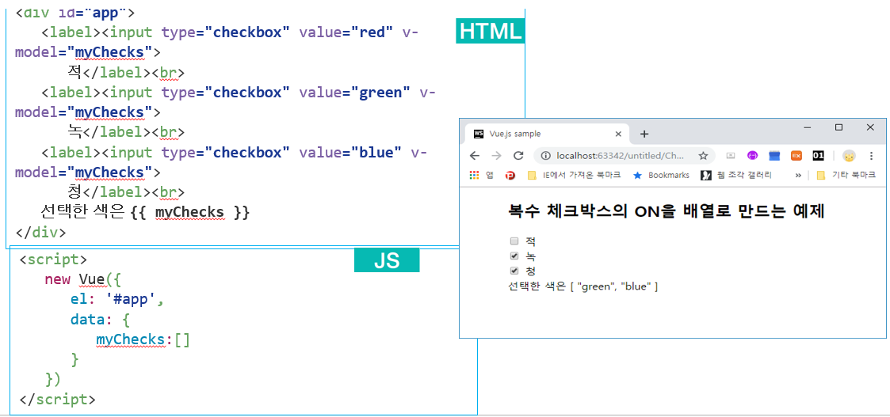Maximize the Chrome window
The width and height of the screenshot is (890, 417).
[839, 127]
